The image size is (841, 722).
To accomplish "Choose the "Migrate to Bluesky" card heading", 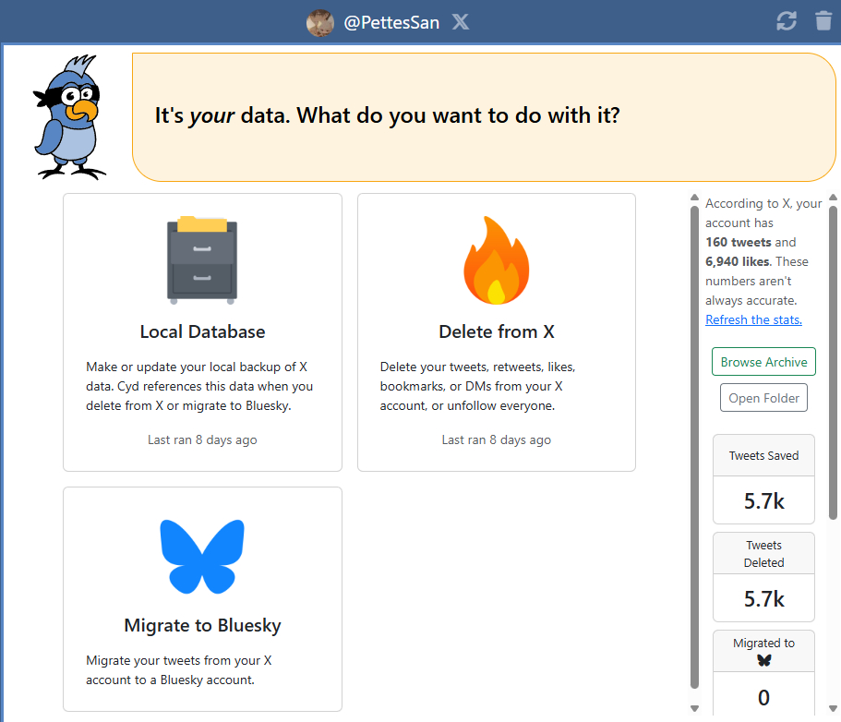I will pyautogui.click(x=202, y=625).
